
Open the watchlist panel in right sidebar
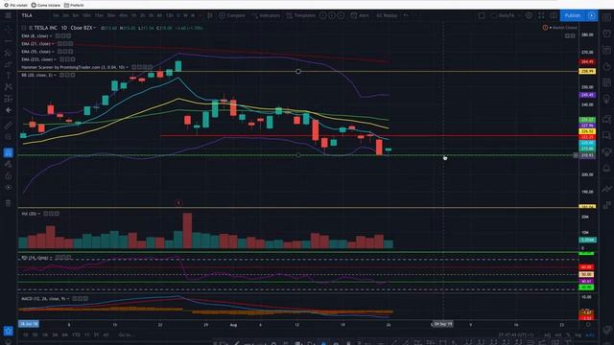pyautogui.click(x=606, y=17)
